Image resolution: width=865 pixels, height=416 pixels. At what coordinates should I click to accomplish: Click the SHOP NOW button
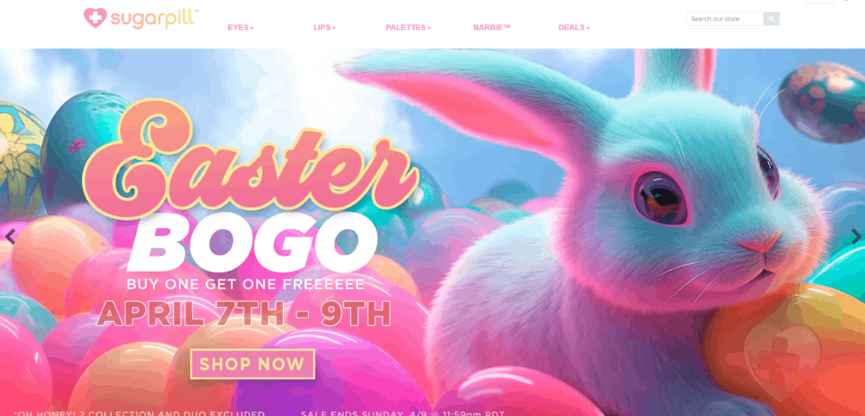click(x=253, y=364)
